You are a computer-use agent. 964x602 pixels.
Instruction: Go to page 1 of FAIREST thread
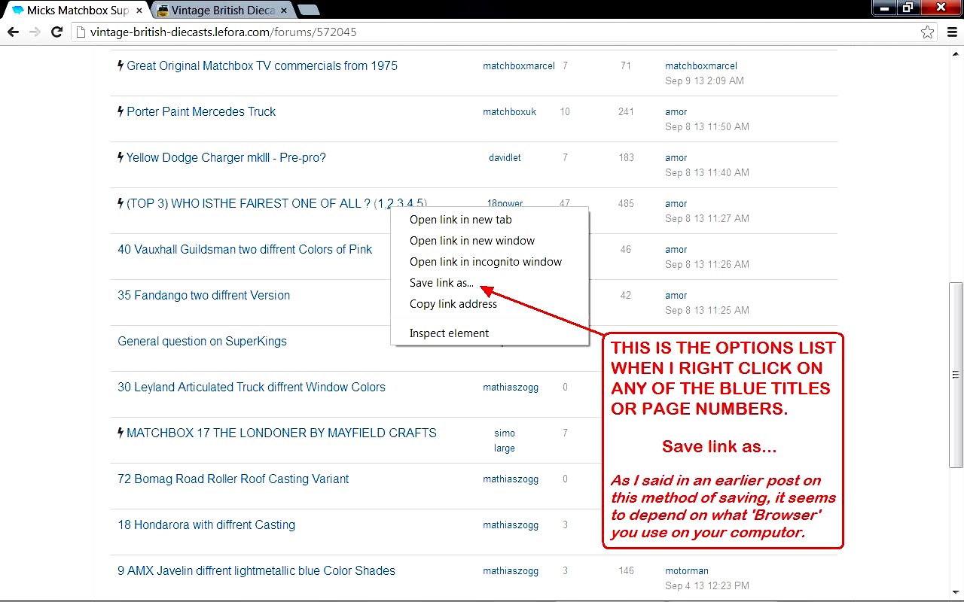380,204
